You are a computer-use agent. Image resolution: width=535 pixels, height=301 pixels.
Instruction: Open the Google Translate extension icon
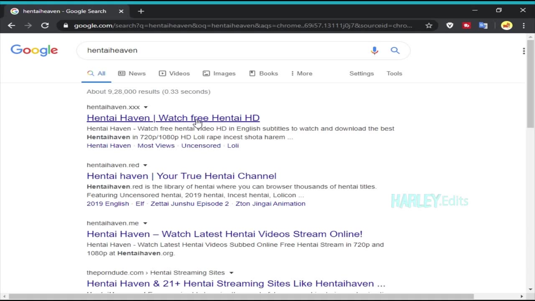coord(483,26)
